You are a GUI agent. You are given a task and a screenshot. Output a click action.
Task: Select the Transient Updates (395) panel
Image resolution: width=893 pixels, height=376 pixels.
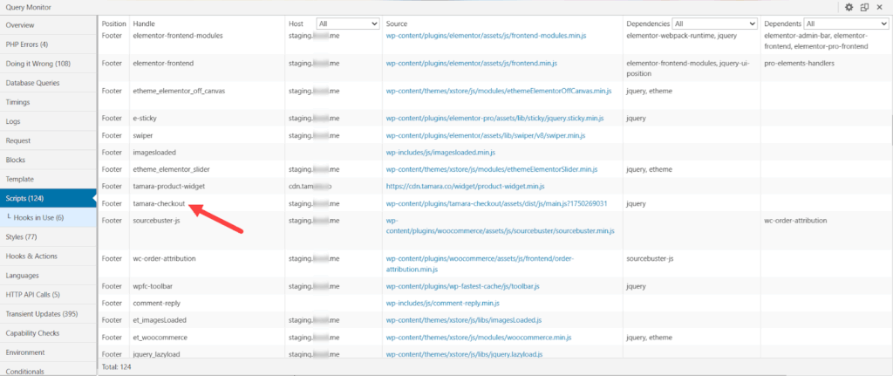click(x=42, y=314)
